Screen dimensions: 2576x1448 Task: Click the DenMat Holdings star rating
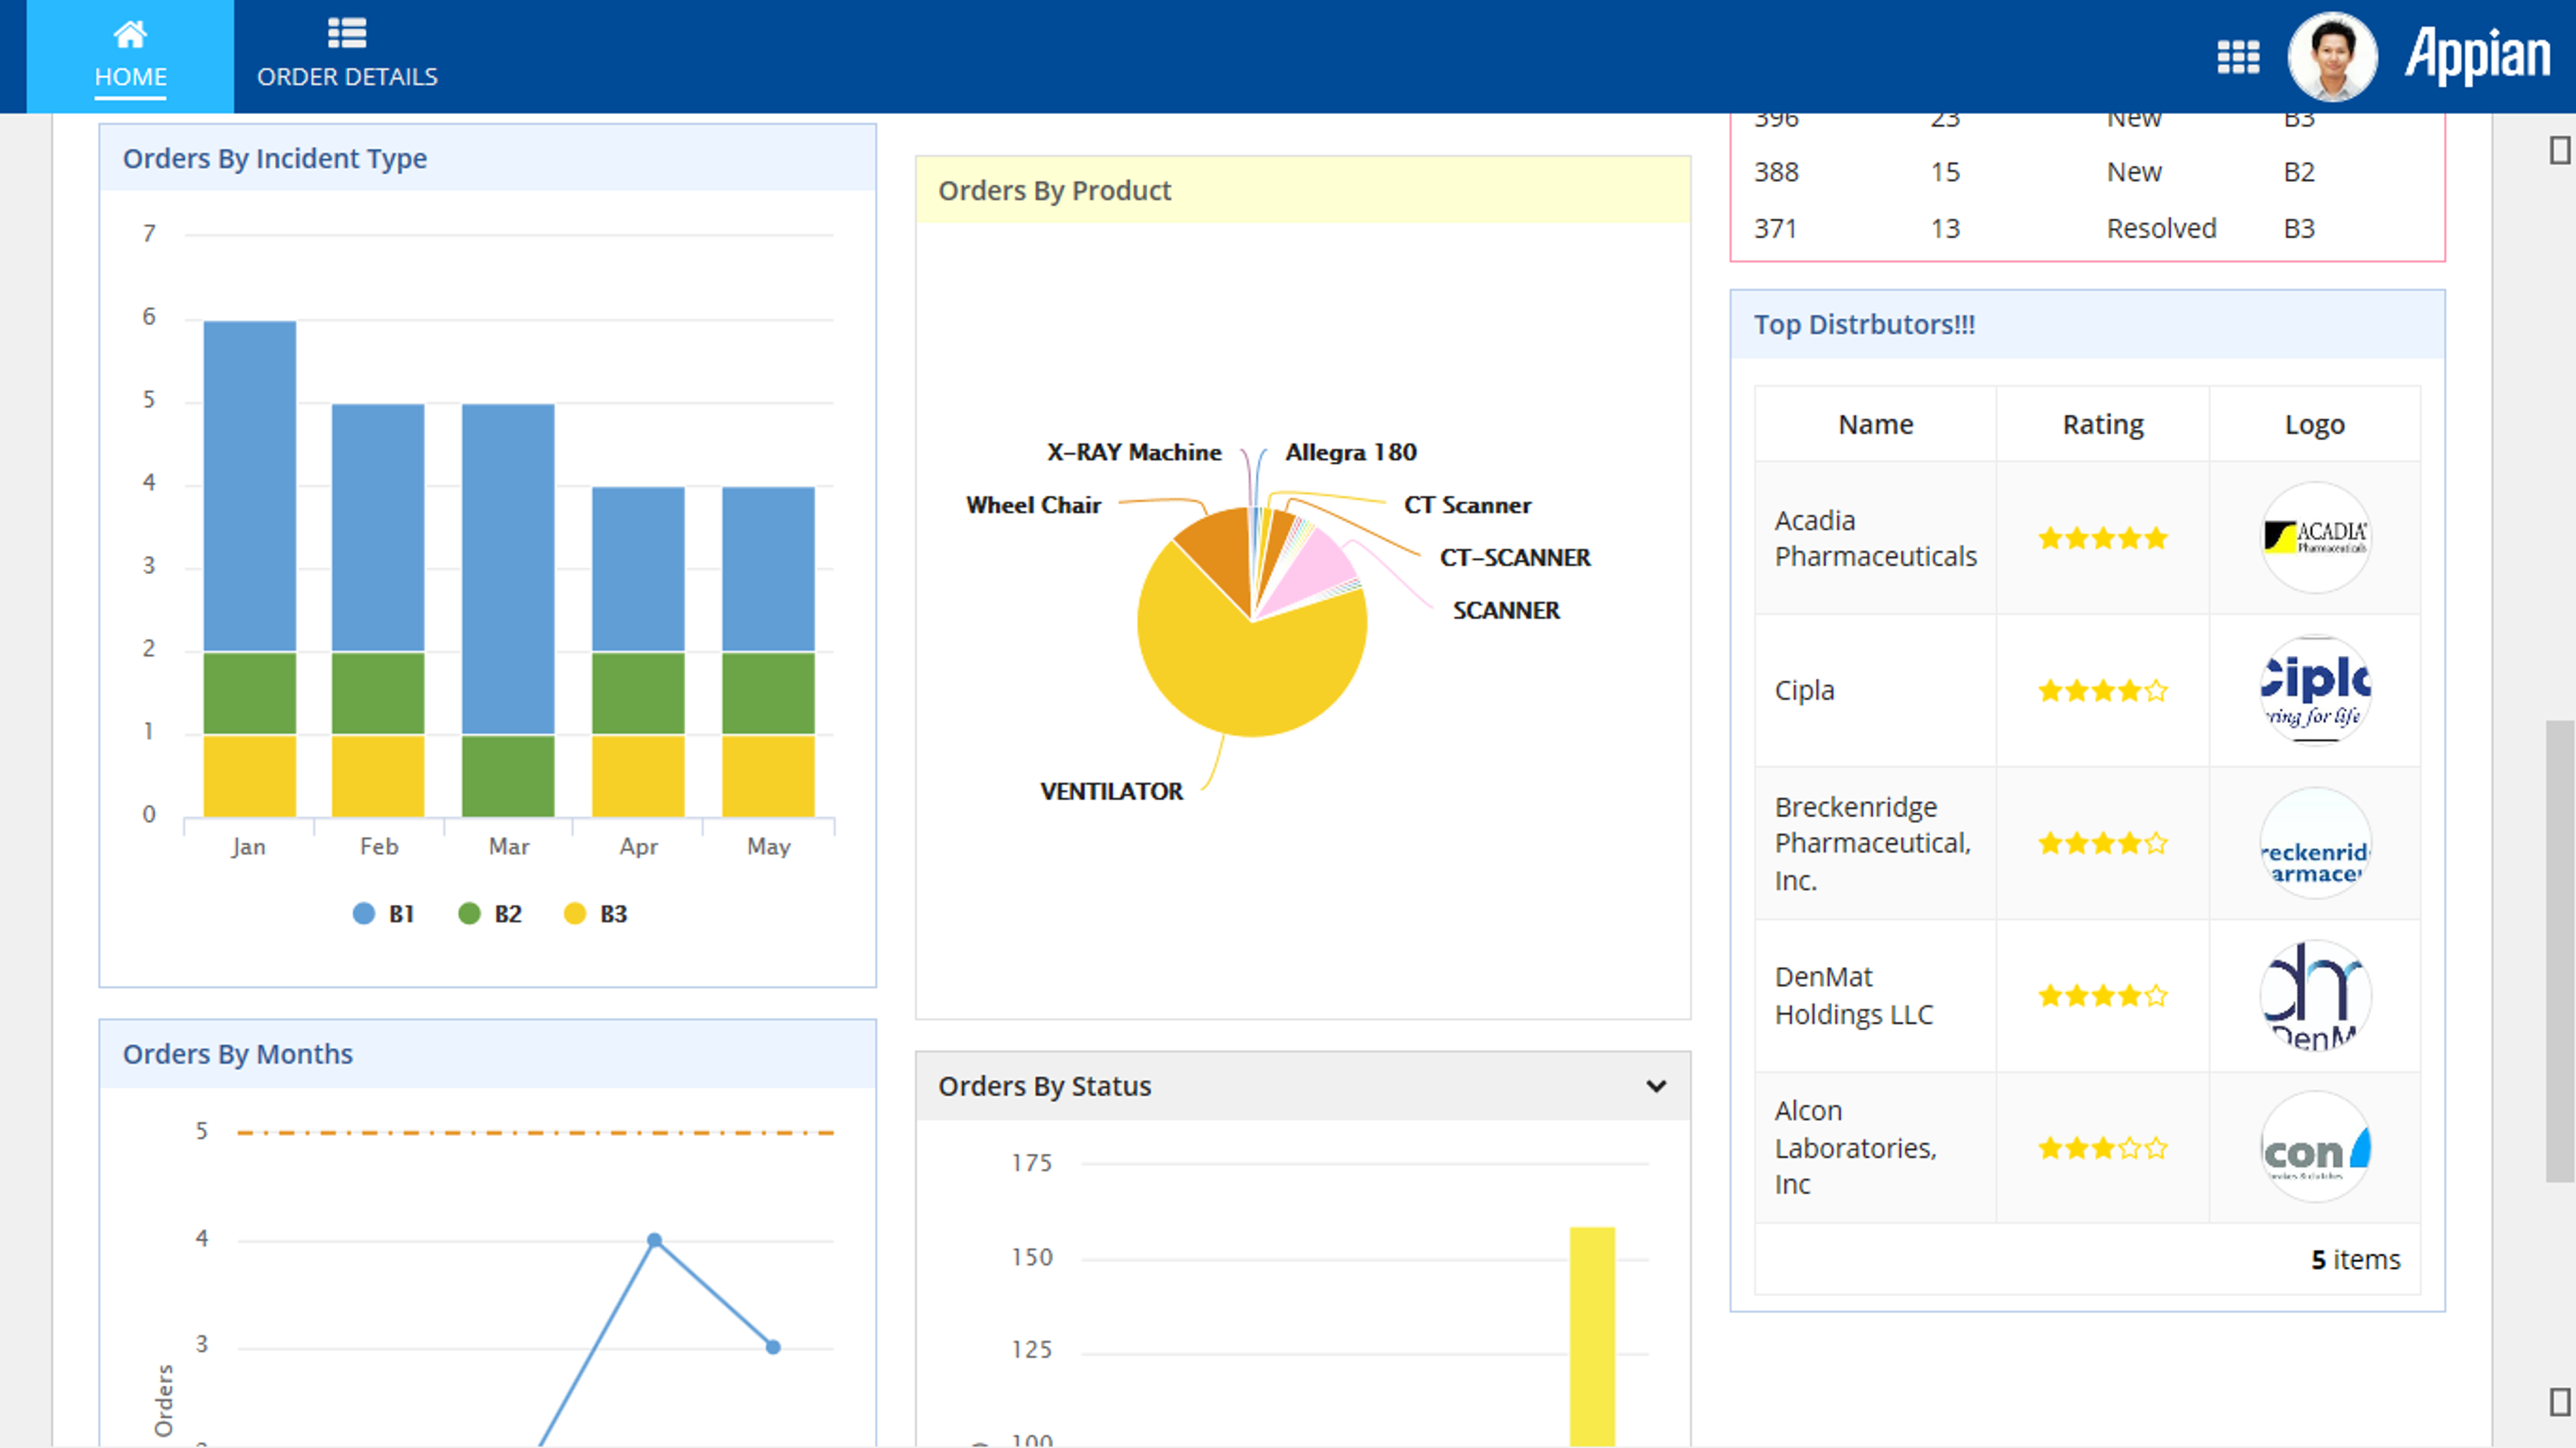tap(2103, 995)
